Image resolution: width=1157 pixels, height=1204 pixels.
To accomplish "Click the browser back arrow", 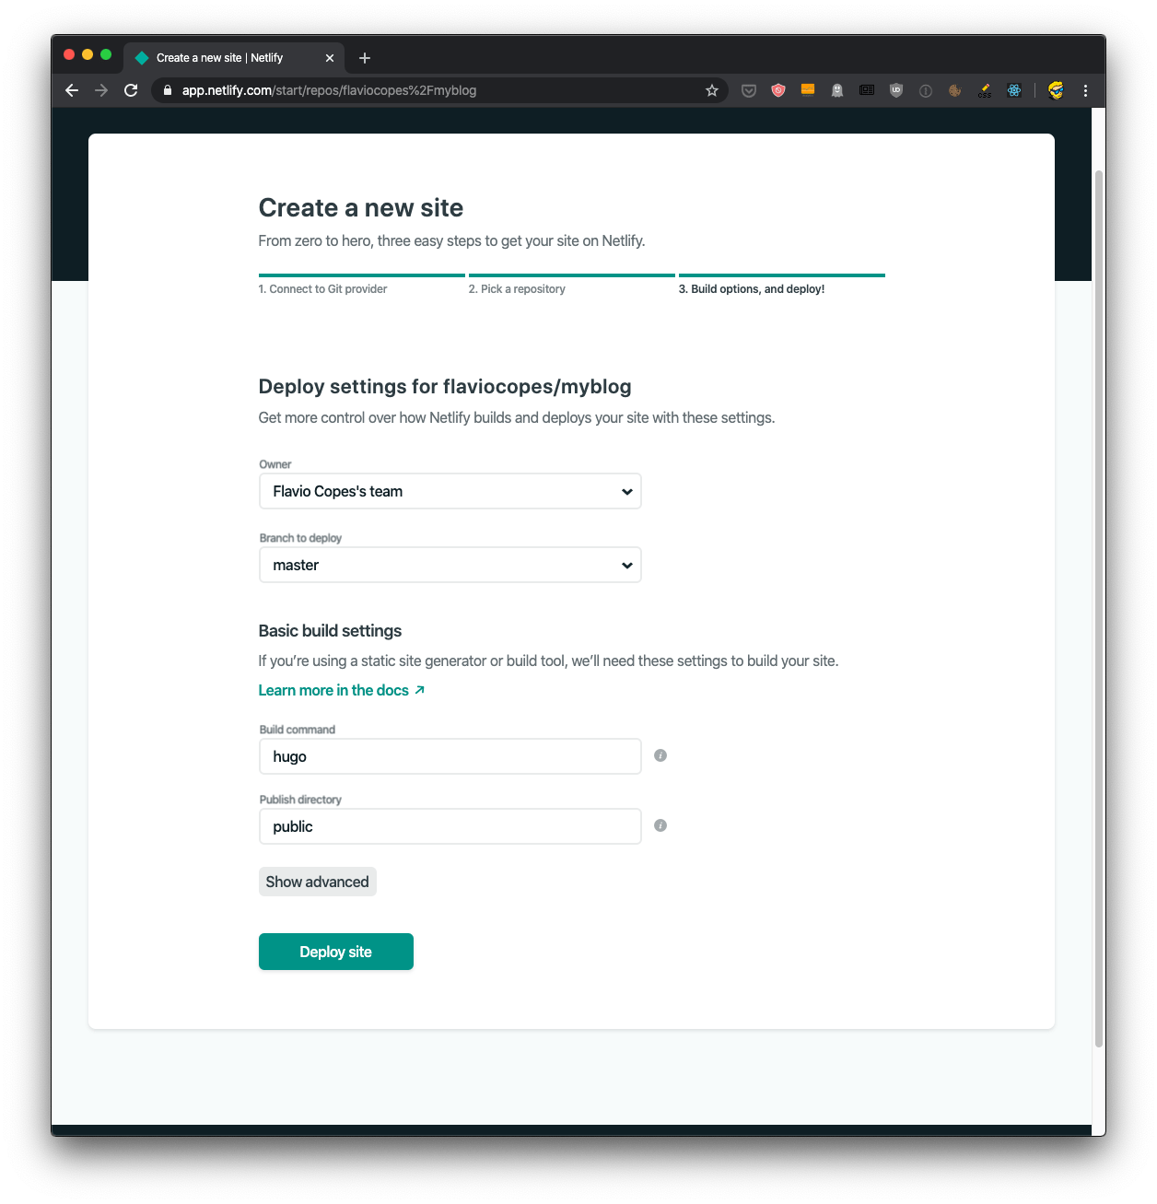I will [x=72, y=90].
